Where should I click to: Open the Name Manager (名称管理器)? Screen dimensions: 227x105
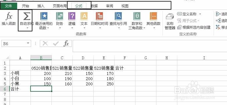pyautogui.click(x=170, y=21)
